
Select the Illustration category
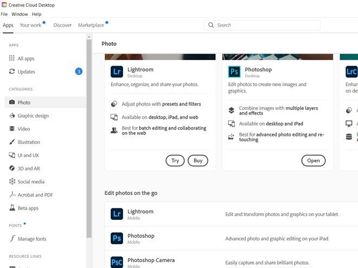click(45, 142)
